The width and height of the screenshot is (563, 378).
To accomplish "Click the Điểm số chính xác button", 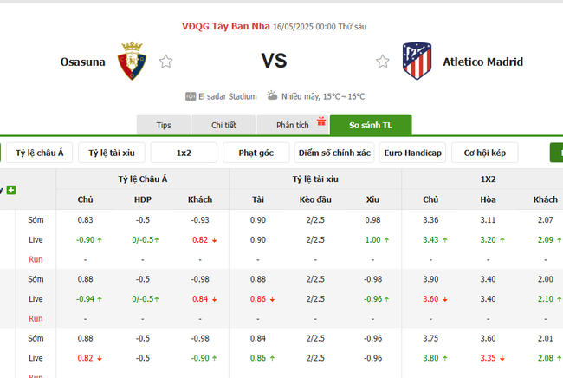I will point(333,153).
